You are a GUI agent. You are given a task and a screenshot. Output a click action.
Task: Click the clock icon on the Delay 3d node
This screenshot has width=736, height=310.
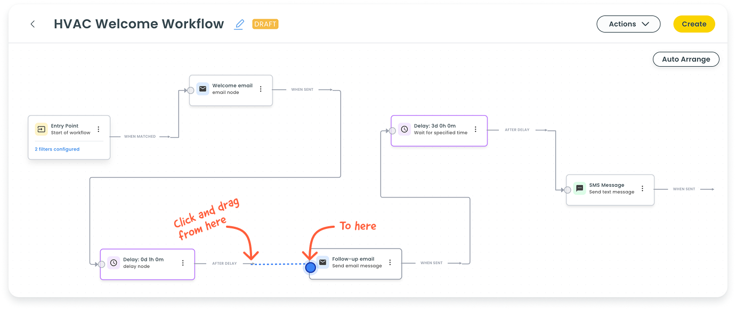pyautogui.click(x=404, y=129)
